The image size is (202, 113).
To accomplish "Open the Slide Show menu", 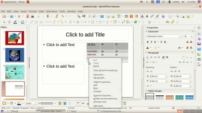I will (x=51, y=11).
